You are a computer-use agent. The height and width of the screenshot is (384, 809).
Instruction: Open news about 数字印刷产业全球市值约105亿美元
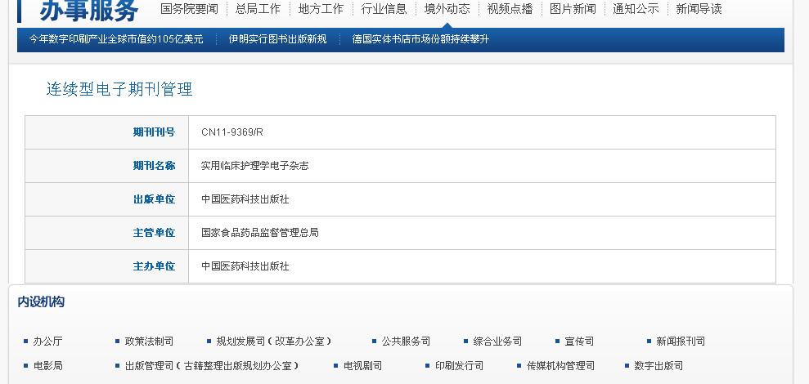[116, 39]
